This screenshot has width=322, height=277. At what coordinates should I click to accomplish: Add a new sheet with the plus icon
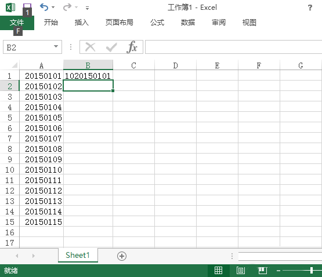tap(122, 256)
